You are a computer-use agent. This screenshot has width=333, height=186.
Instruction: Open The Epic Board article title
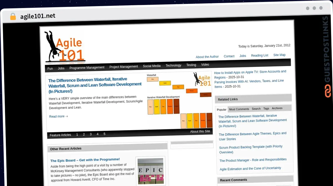(85, 160)
